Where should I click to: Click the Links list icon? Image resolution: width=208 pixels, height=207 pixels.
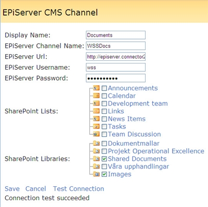(96, 111)
